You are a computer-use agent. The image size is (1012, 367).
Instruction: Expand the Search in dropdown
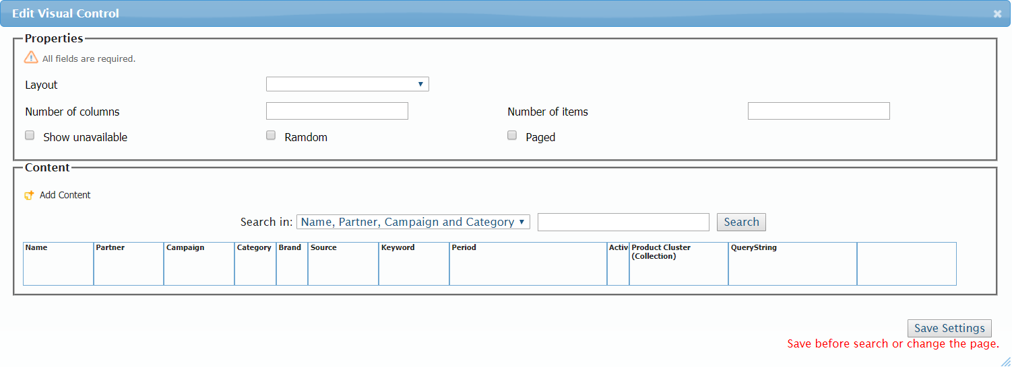413,222
